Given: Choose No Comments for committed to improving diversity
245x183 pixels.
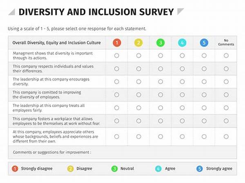Looking at the screenshot, I should (226, 94).
